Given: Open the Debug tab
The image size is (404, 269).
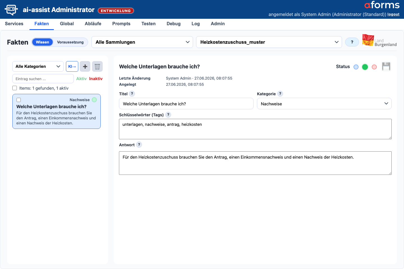Looking at the screenshot, I should (173, 24).
